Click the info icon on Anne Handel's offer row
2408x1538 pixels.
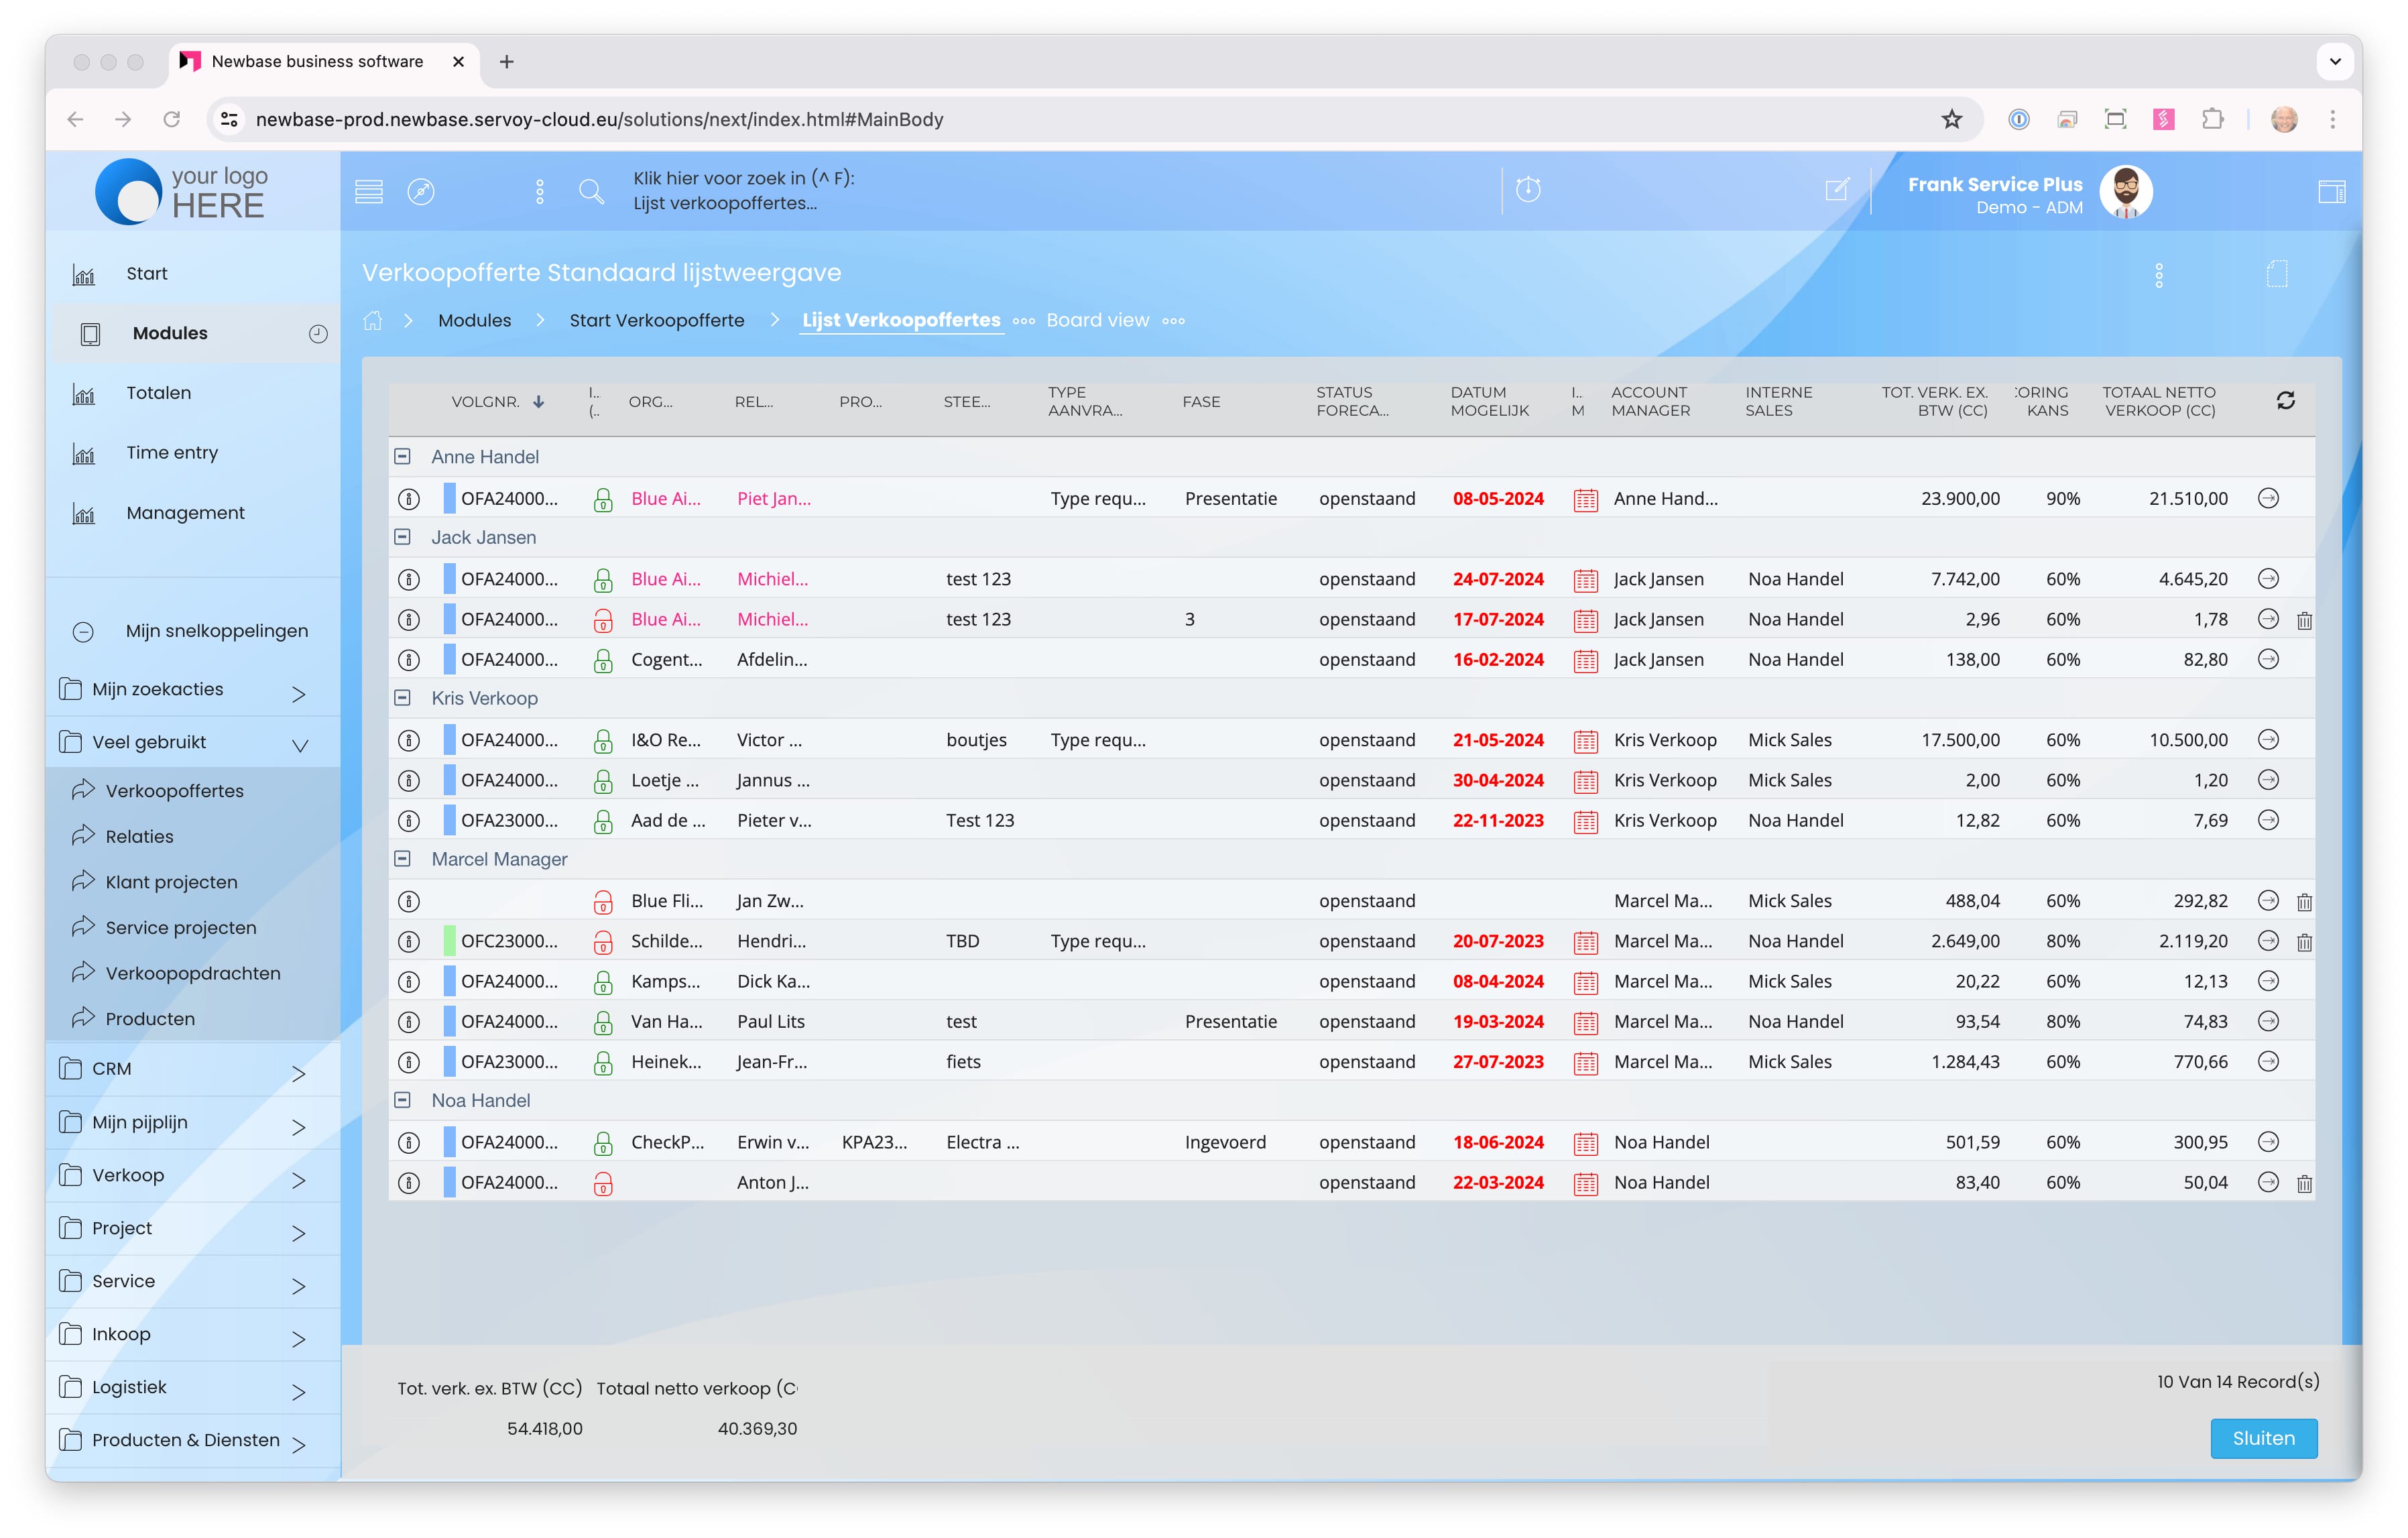coord(408,499)
